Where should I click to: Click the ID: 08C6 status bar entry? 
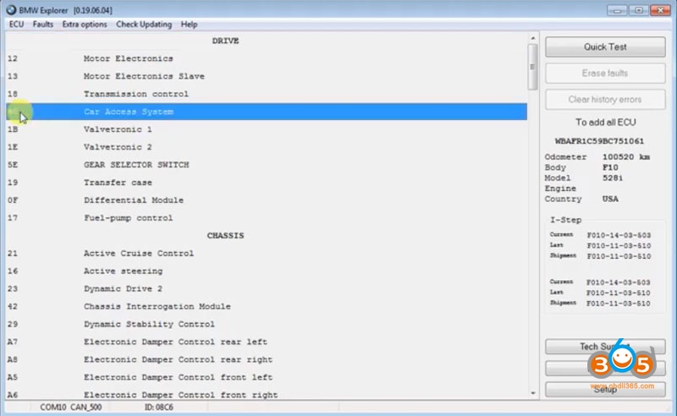pos(159,407)
